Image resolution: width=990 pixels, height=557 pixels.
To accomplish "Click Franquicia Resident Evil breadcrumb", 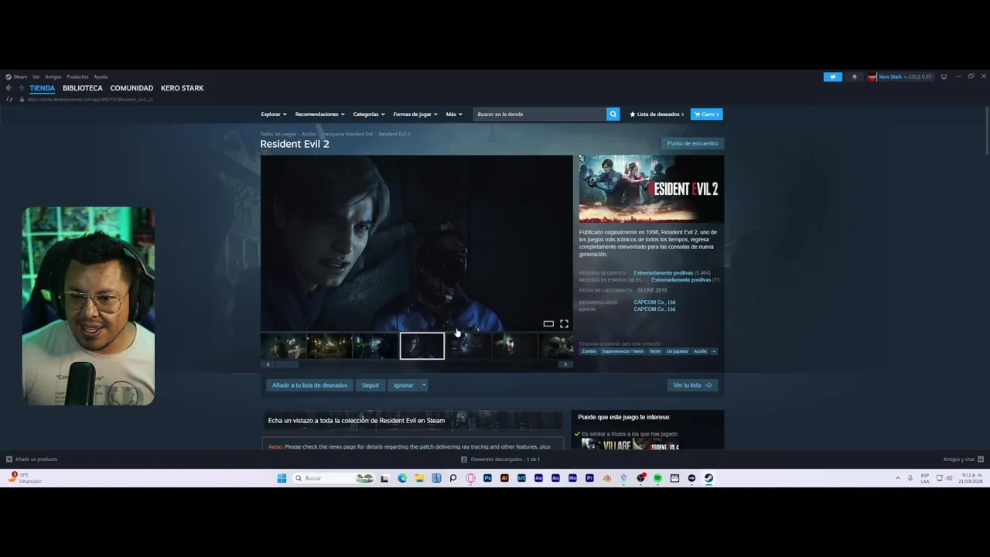I will coord(347,134).
